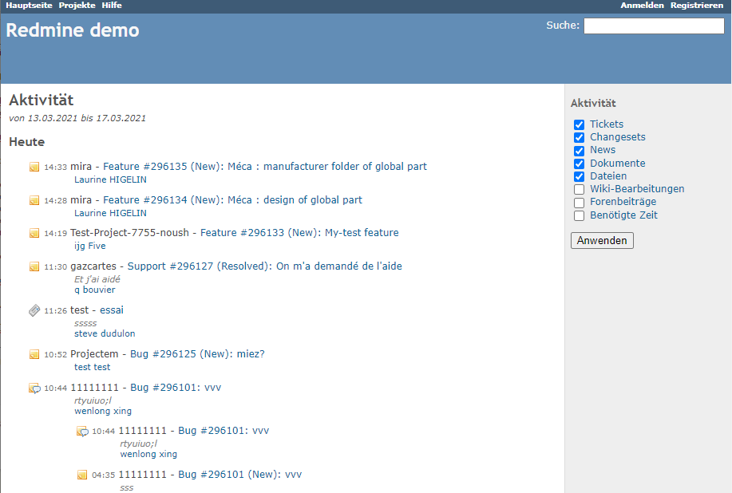Viewport: 732px width, 493px height.
Task: Open Support #296127 Resolved ticket link
Action: [265, 266]
